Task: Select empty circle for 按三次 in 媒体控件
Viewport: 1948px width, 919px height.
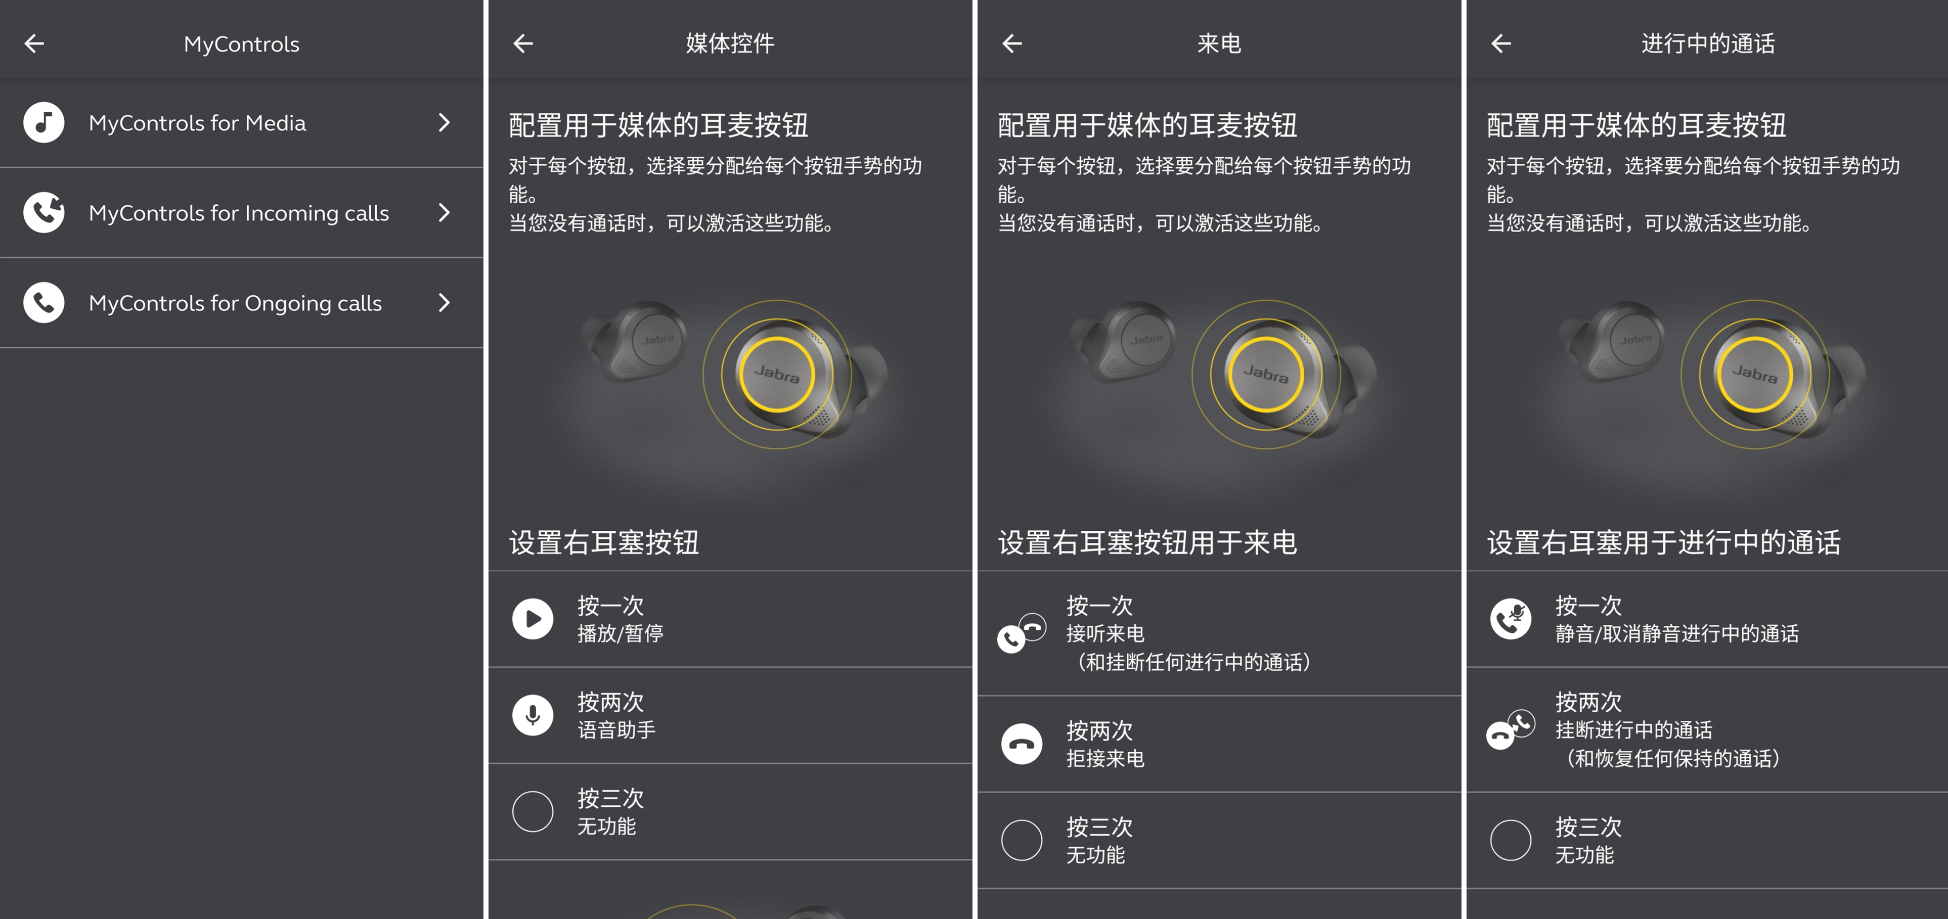Action: (x=533, y=812)
